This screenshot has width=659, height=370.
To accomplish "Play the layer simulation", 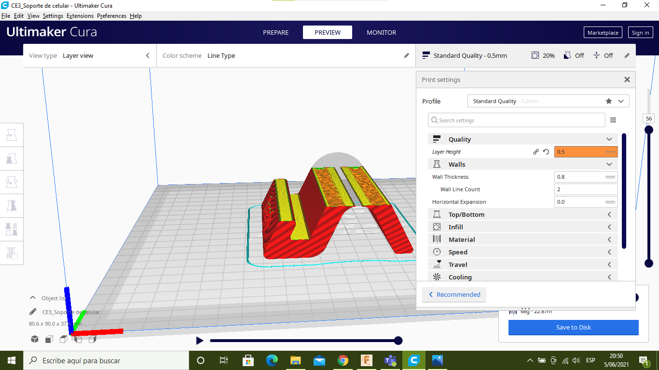I will tap(200, 341).
